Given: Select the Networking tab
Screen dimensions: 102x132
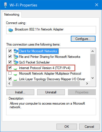Looking at the screenshot, I should (x=12, y=15).
